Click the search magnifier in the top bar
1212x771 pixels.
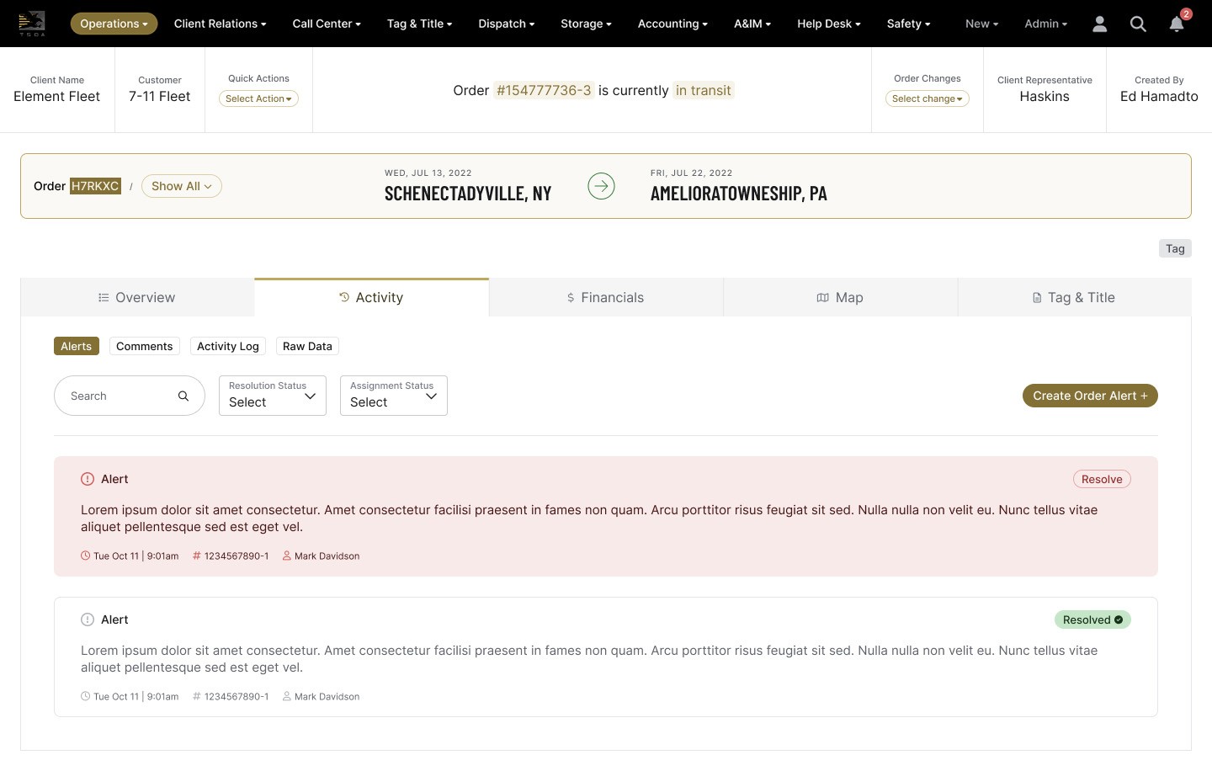tap(1138, 24)
